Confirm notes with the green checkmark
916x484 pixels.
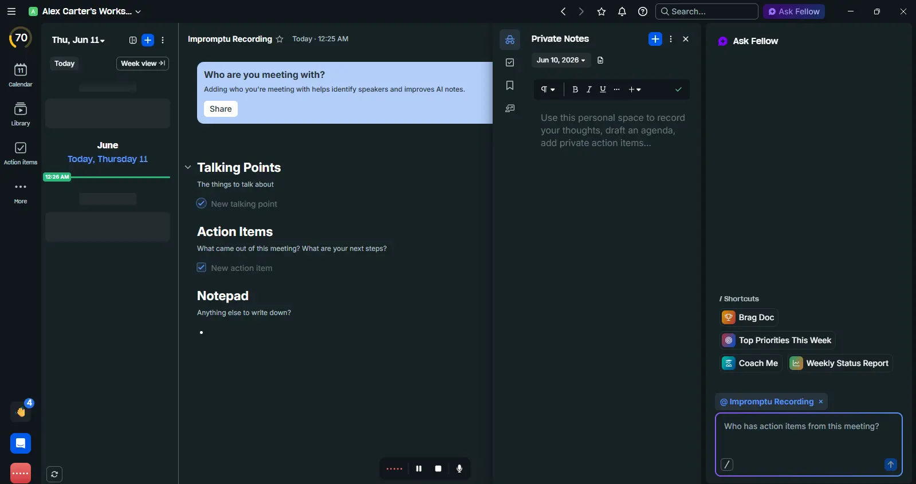click(x=678, y=89)
